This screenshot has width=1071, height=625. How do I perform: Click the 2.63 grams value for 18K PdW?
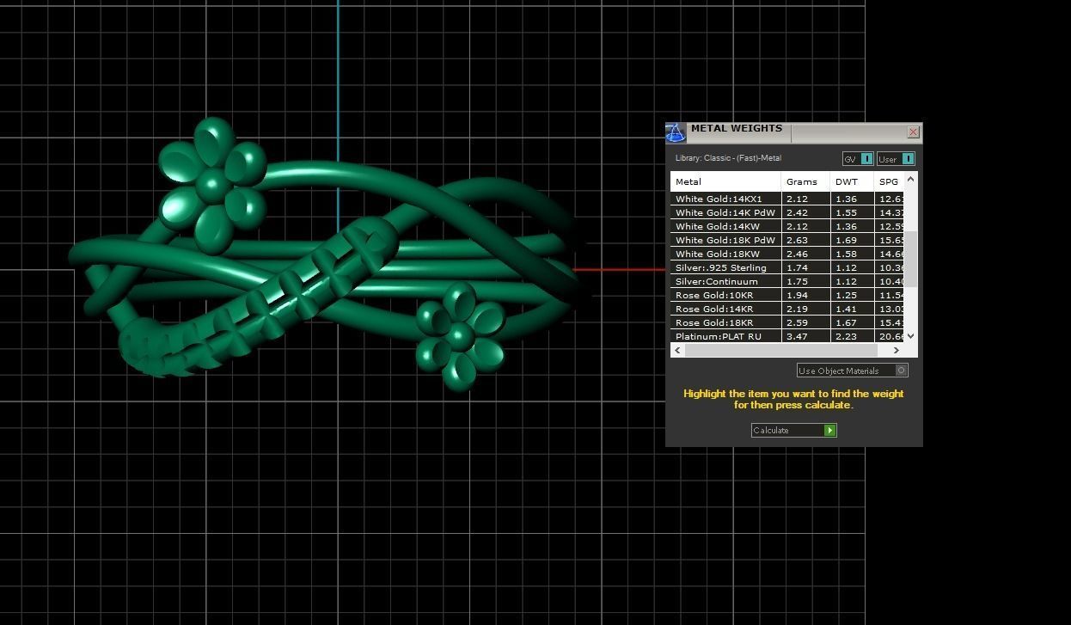(x=797, y=240)
